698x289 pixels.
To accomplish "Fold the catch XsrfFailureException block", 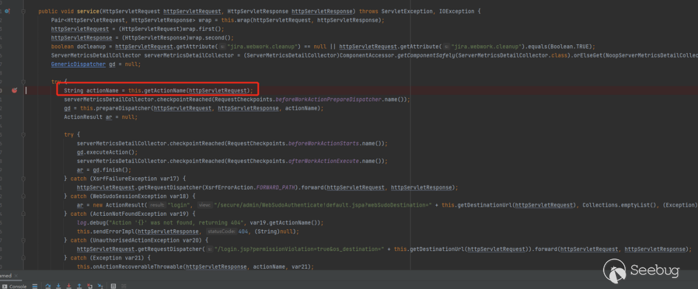I will point(23,179).
